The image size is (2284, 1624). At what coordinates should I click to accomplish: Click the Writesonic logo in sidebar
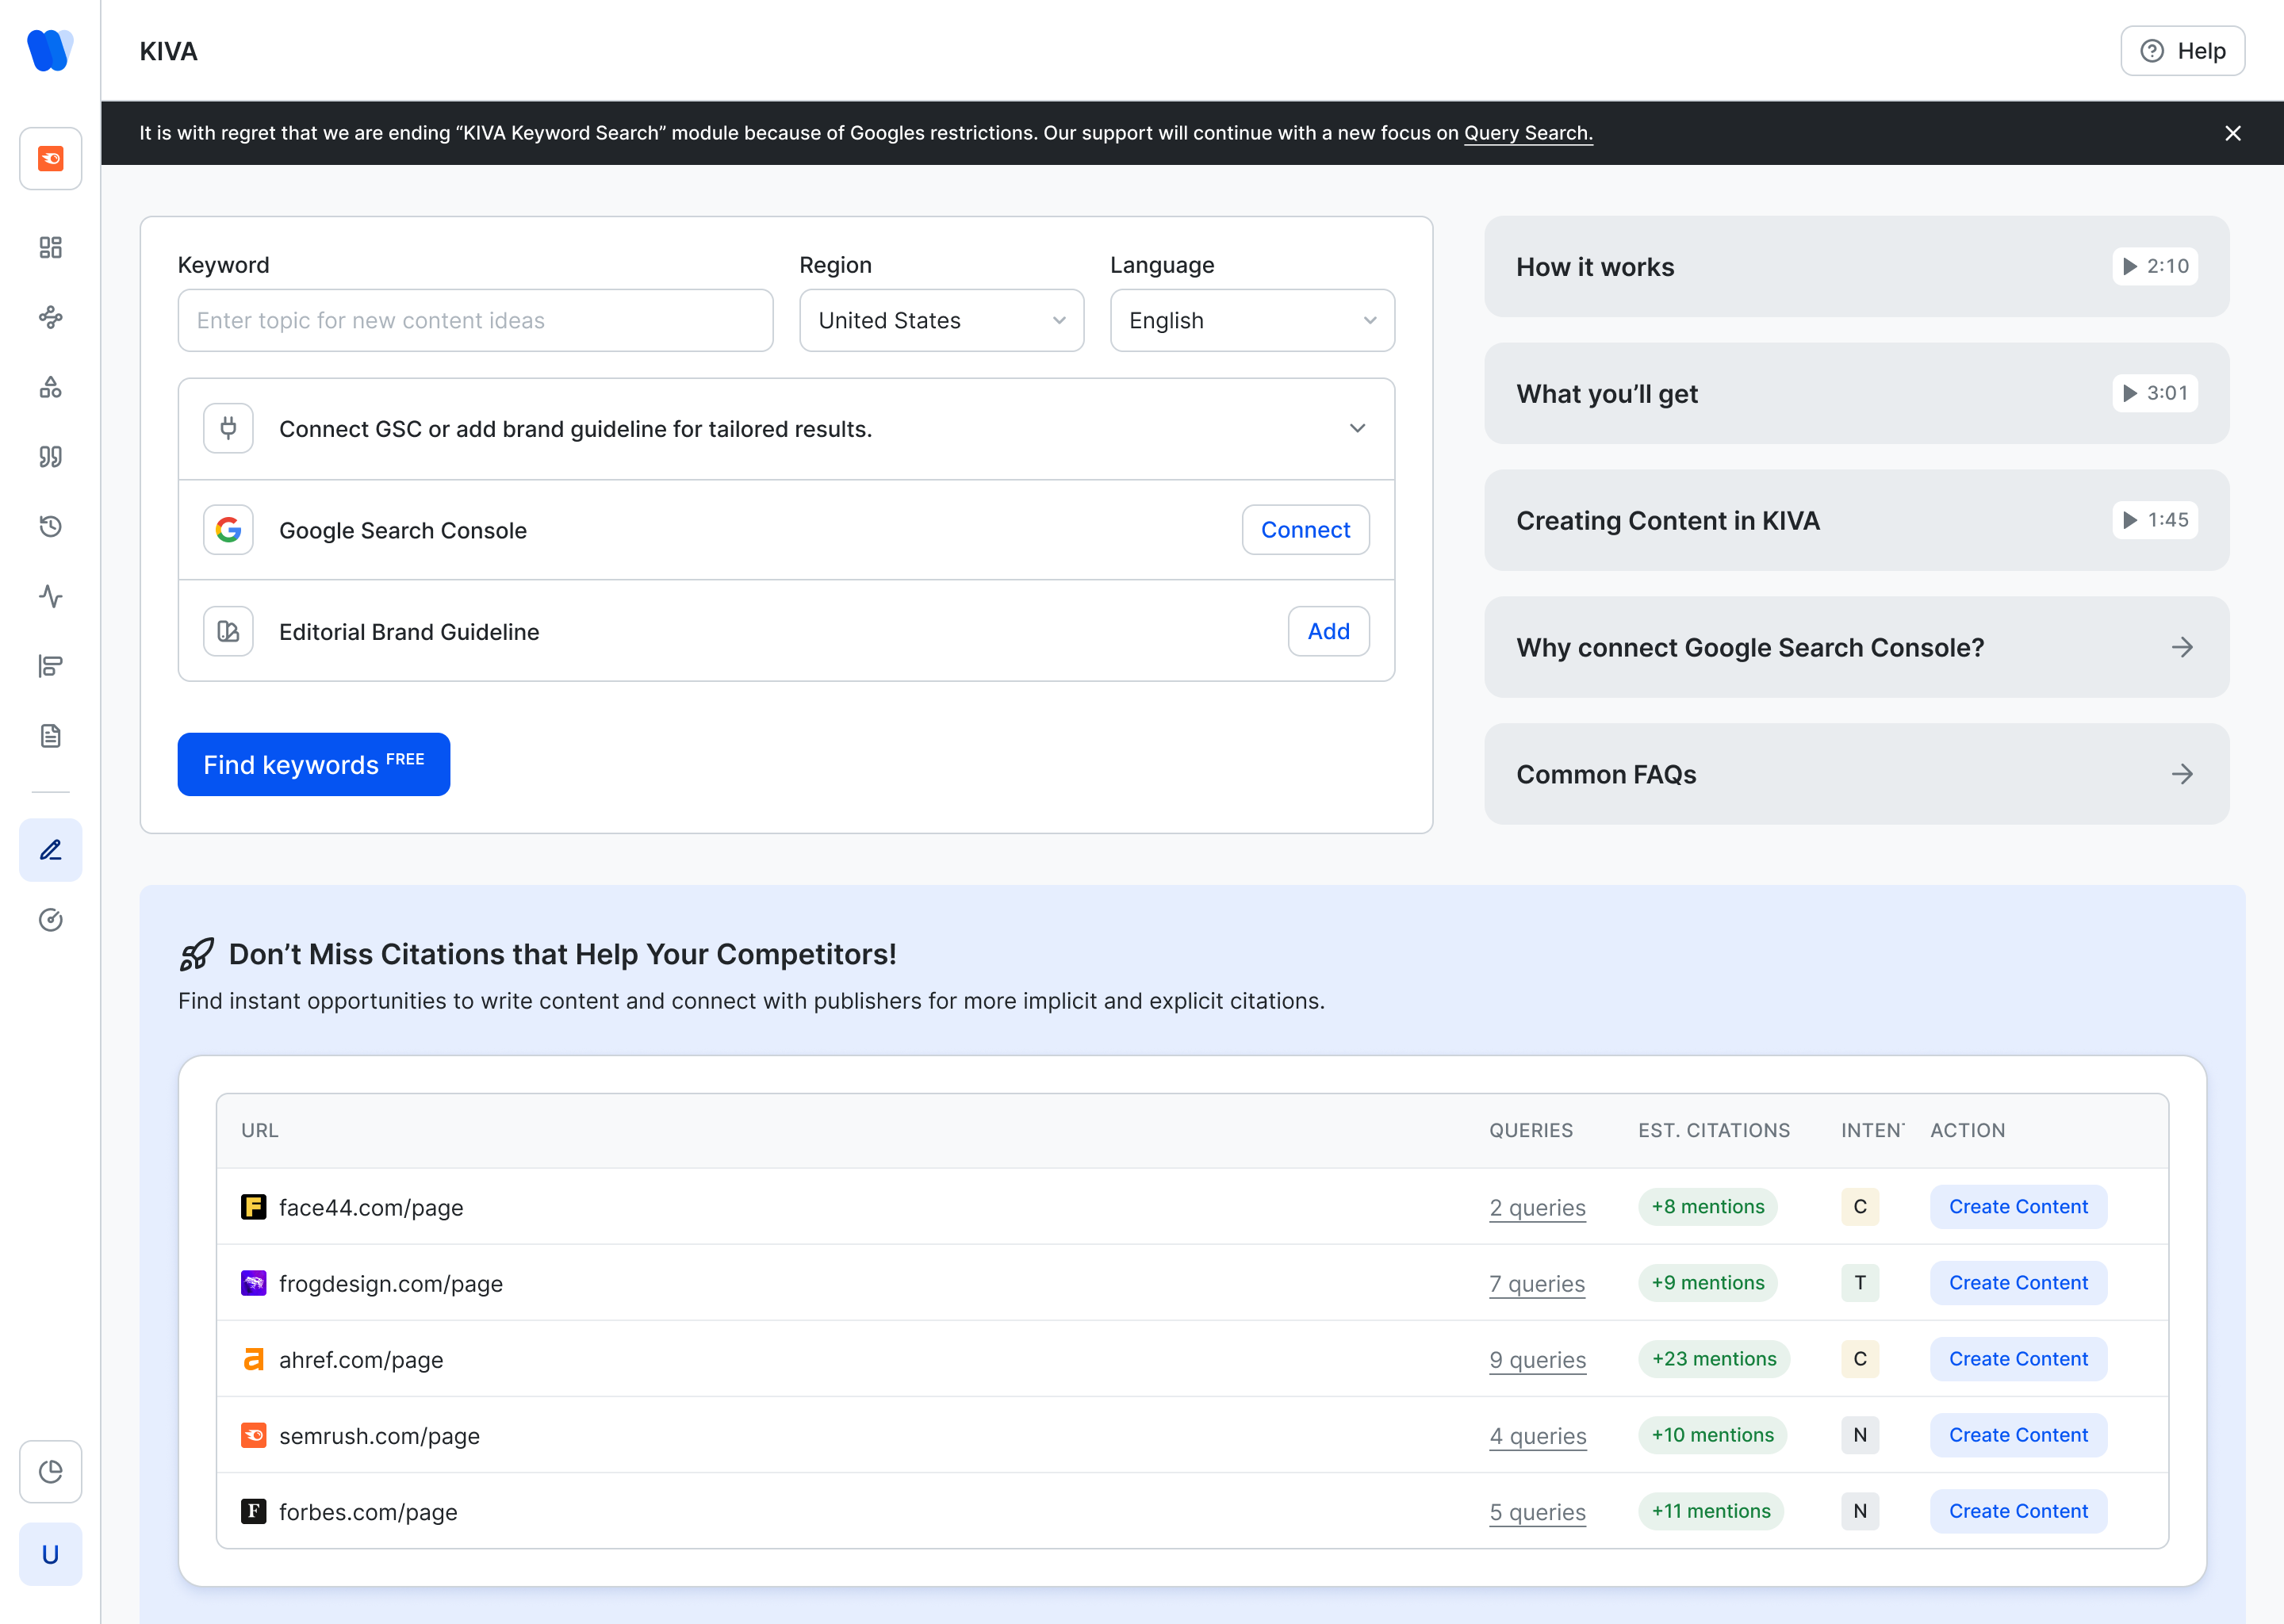(50, 50)
